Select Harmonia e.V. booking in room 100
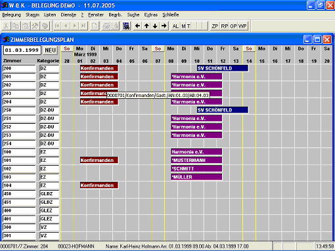 [x=196, y=152]
